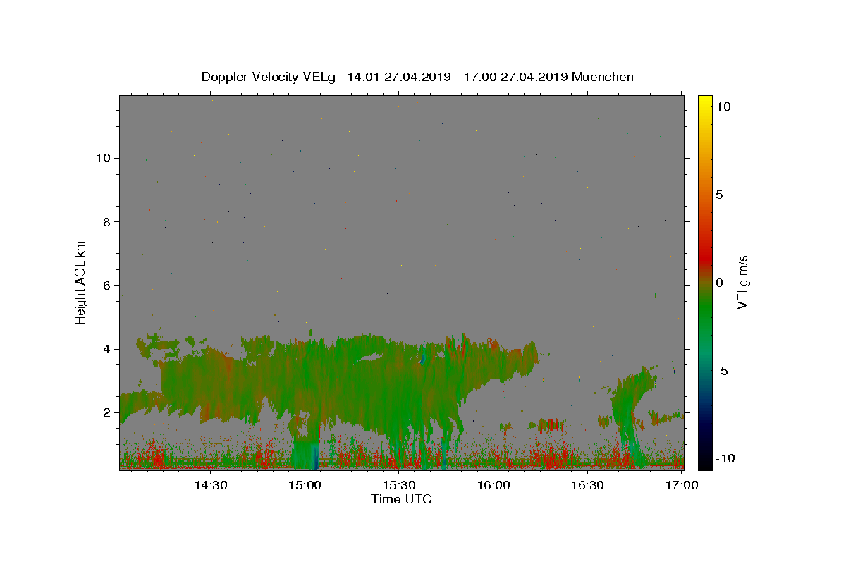Screen dimensions: 846x564
Task: Click the height axis '2' tick label
Action: (106, 412)
